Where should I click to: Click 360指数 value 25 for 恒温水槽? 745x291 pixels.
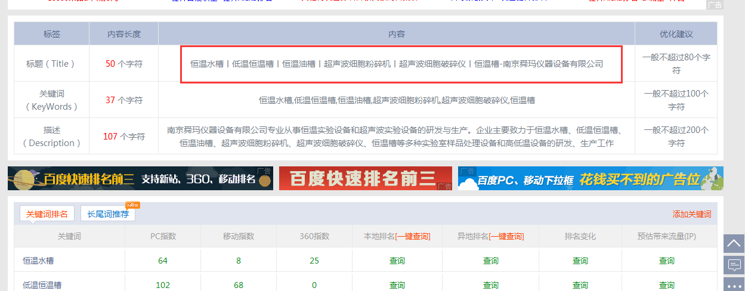pyautogui.click(x=314, y=261)
